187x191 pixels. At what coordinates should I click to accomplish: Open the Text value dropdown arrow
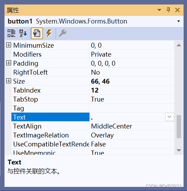(x=170, y=117)
